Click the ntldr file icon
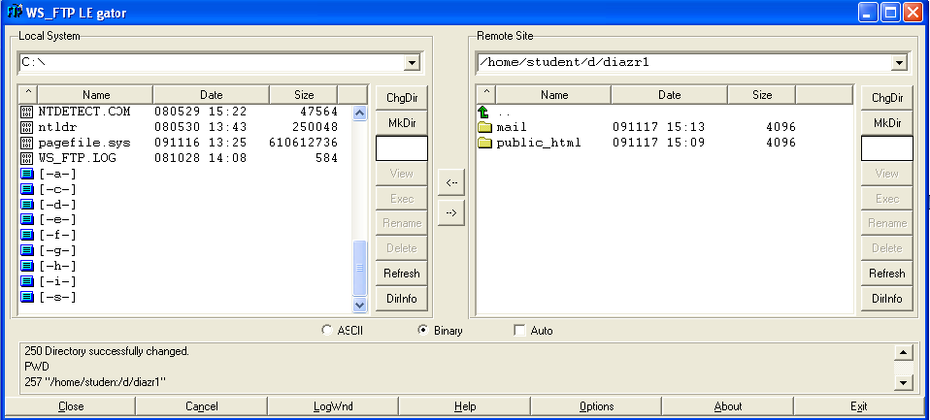The height and width of the screenshot is (420, 930). pyautogui.click(x=26, y=127)
